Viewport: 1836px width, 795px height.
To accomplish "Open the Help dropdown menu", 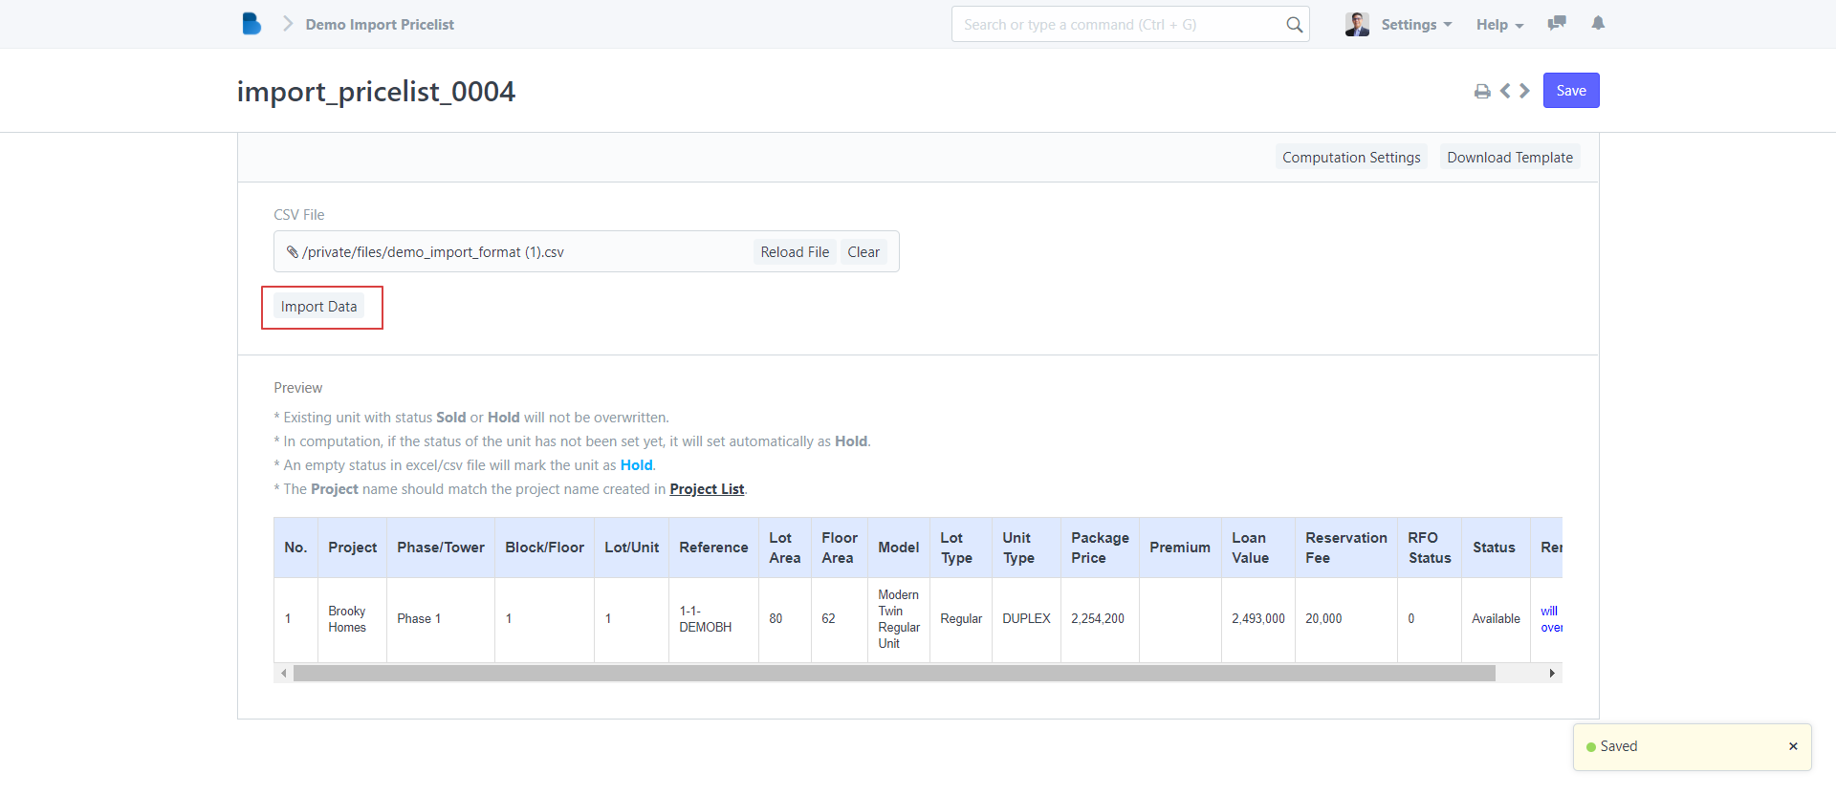I will (1498, 25).
